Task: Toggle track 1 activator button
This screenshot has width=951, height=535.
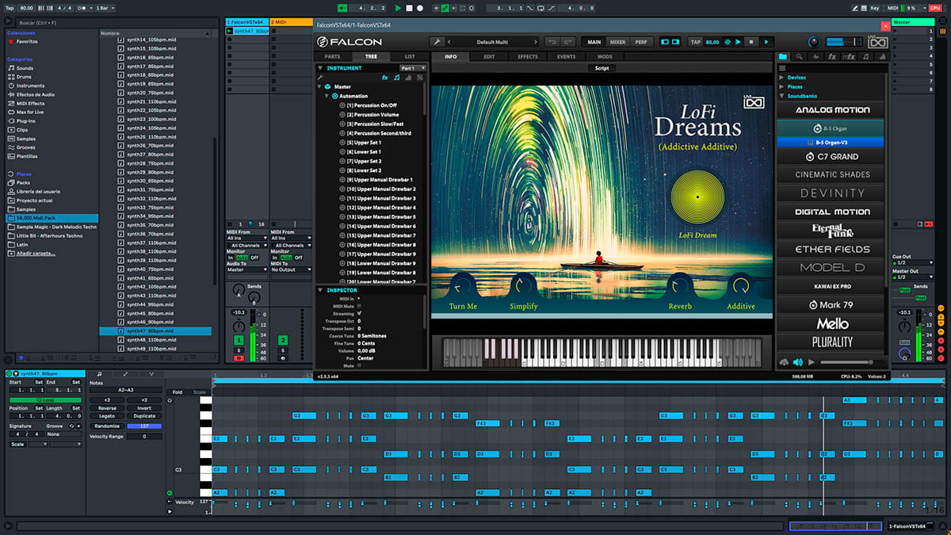Action: (x=239, y=339)
